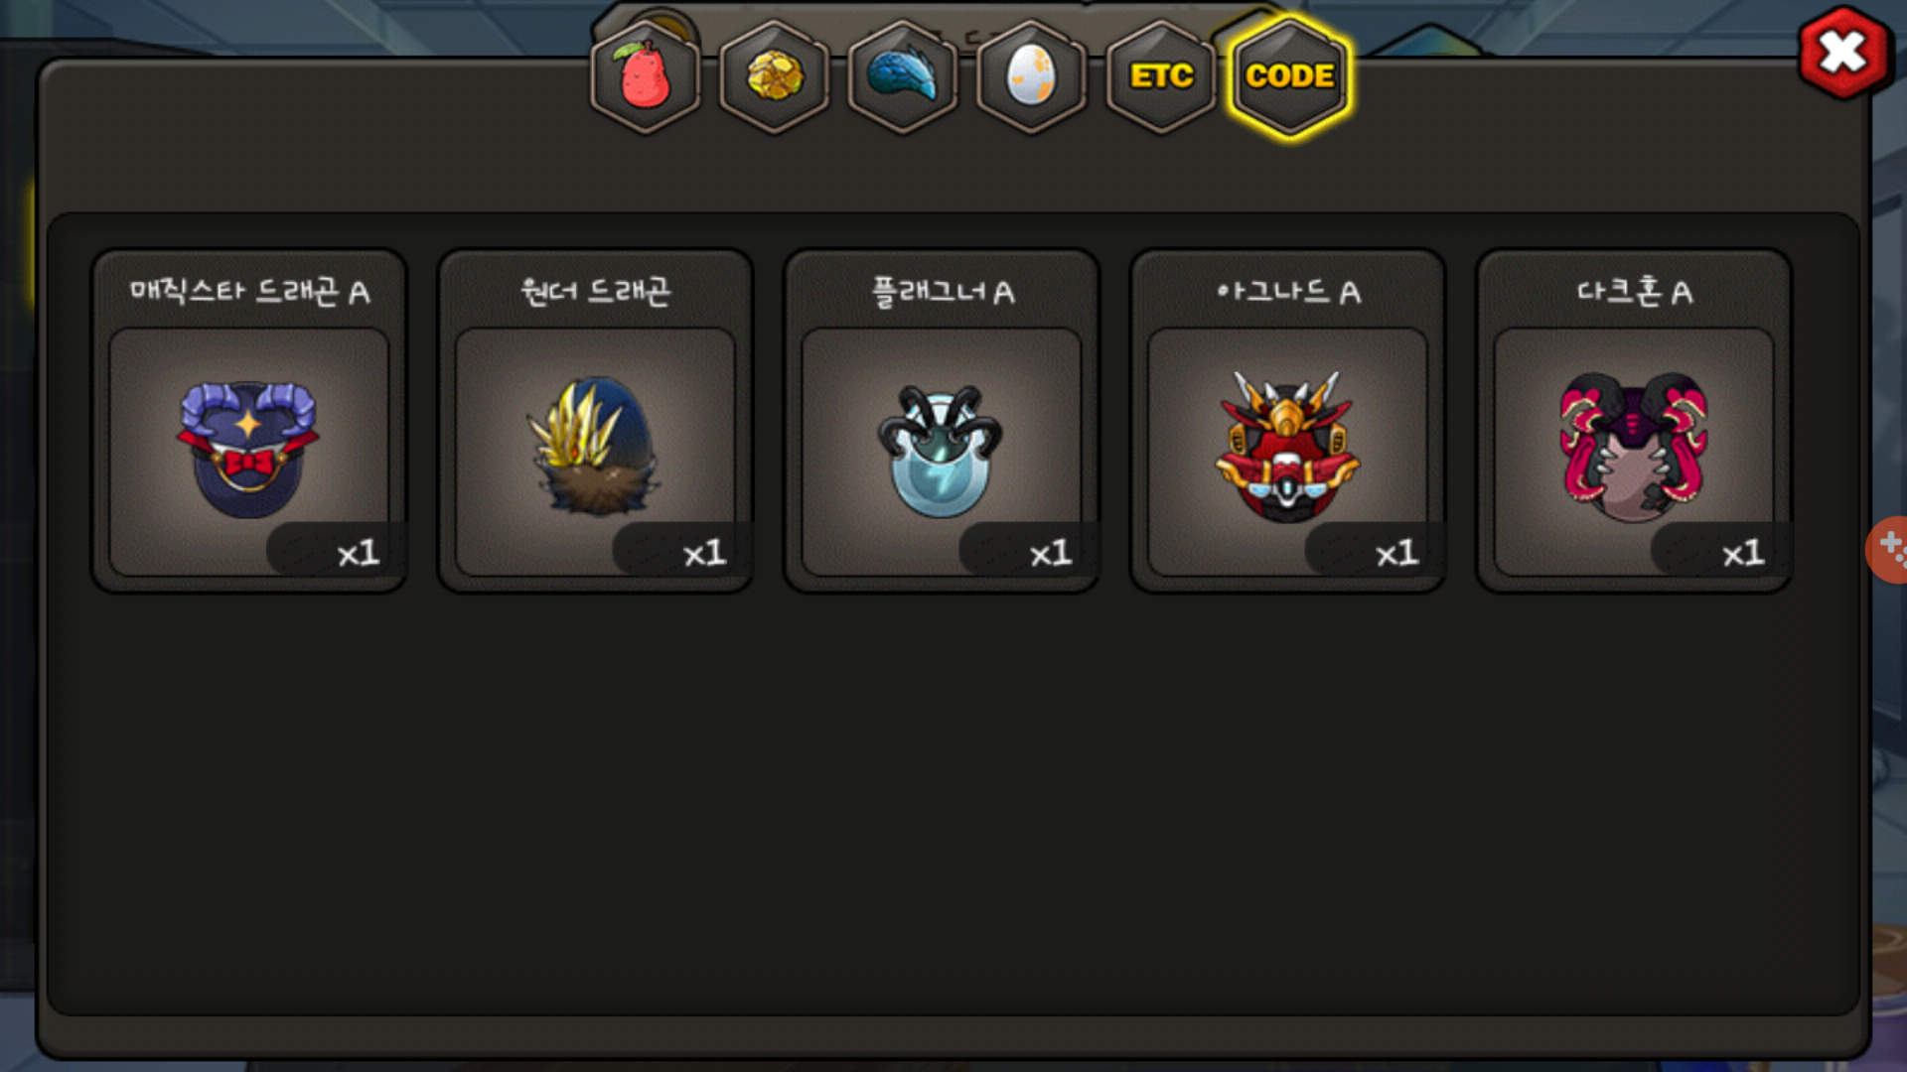Select the spotted egg tab
Viewport: 1907px width, 1072px height.
pos(1032,76)
